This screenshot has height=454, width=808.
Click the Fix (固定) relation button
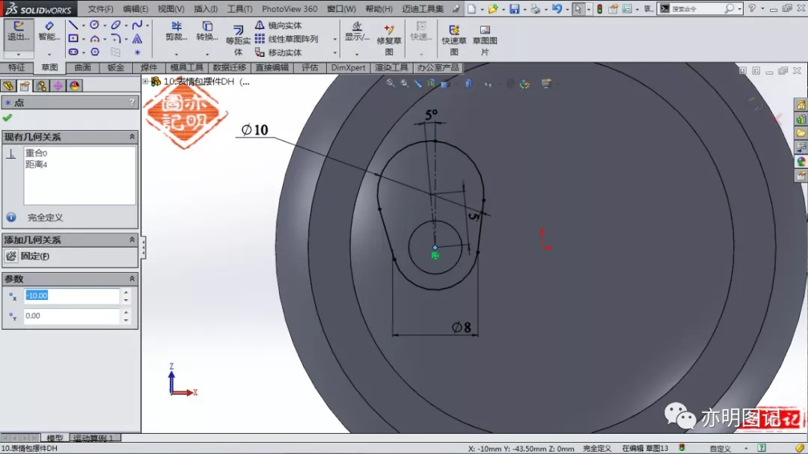click(x=28, y=256)
